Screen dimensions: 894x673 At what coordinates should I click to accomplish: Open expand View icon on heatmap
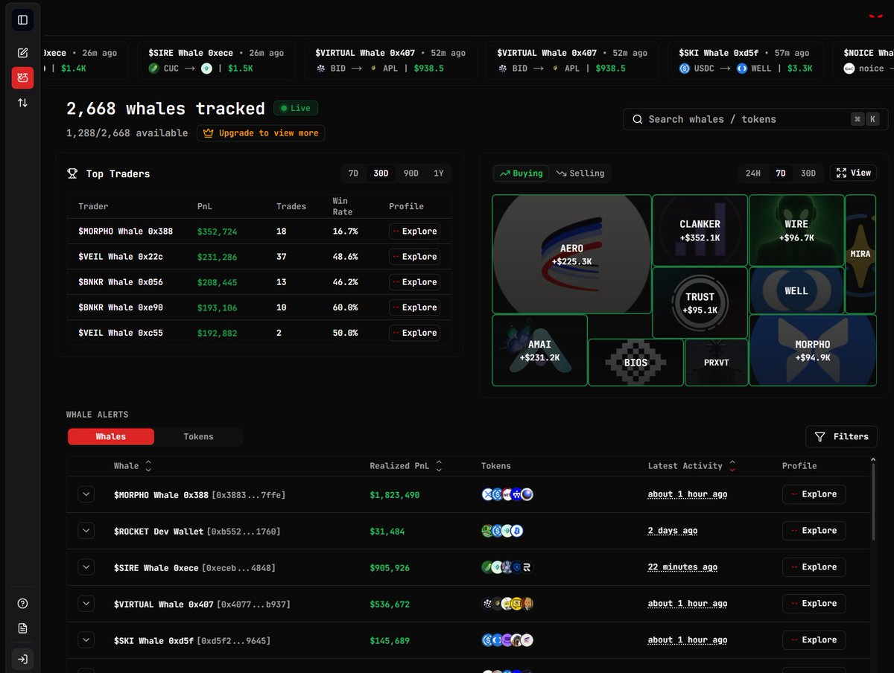point(841,173)
